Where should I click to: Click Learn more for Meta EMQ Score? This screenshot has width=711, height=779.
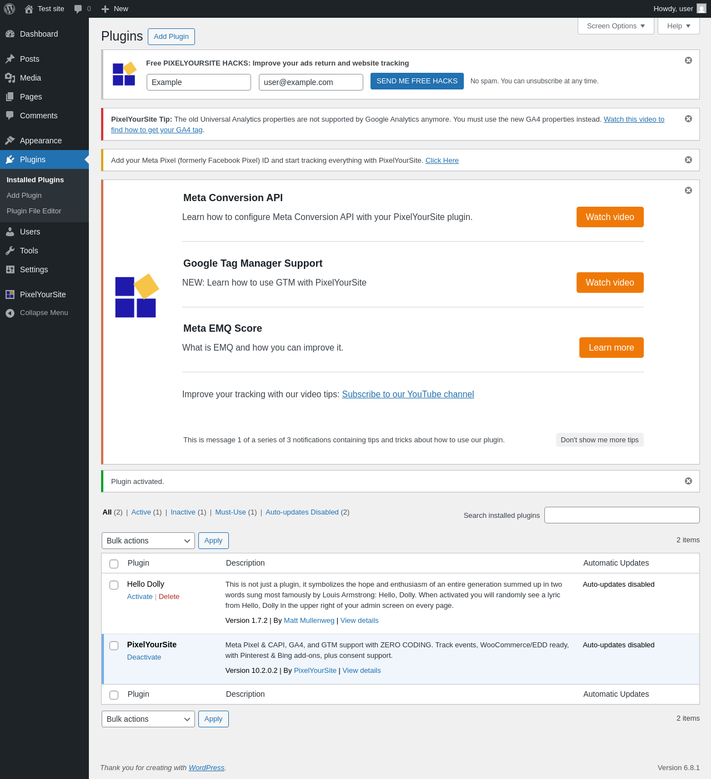[612, 348]
